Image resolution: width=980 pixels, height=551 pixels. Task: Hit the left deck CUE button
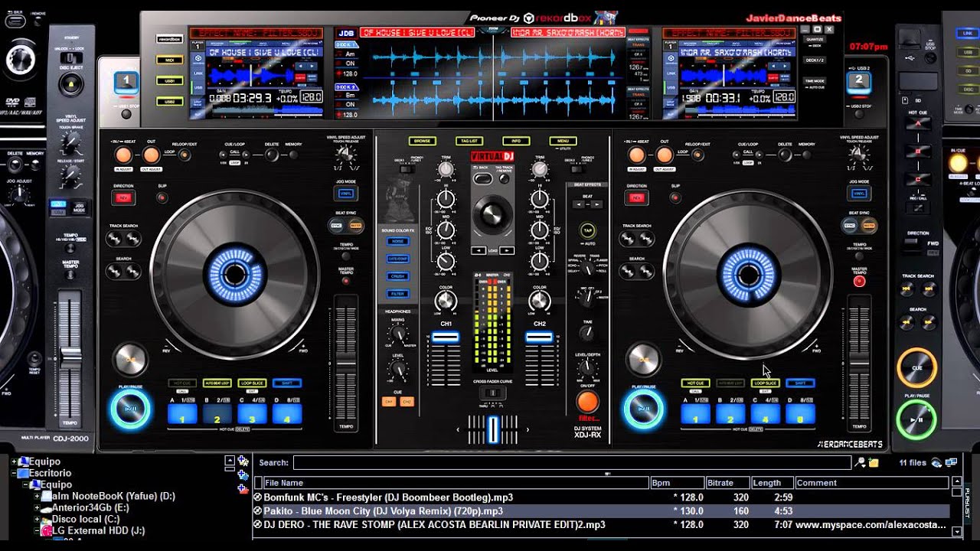[130, 359]
